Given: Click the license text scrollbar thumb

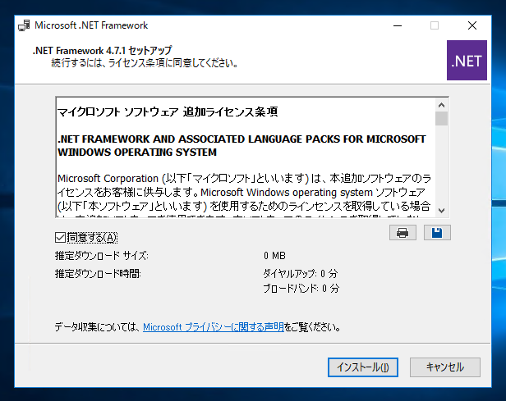Looking at the screenshot, I should click(x=441, y=119).
